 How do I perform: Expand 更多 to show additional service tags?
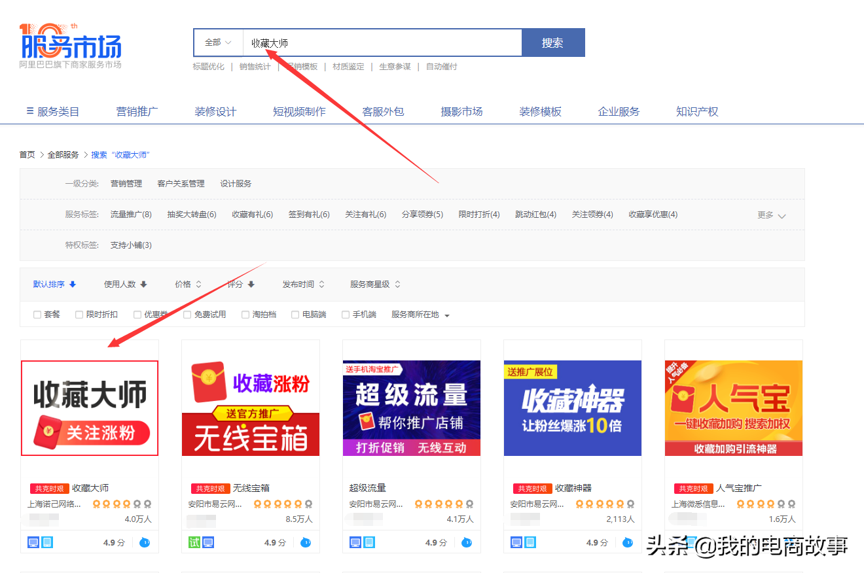pos(770,214)
